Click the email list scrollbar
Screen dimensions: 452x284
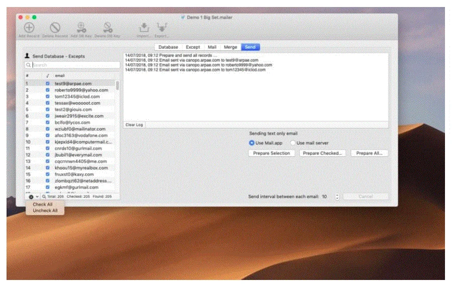pos(118,86)
